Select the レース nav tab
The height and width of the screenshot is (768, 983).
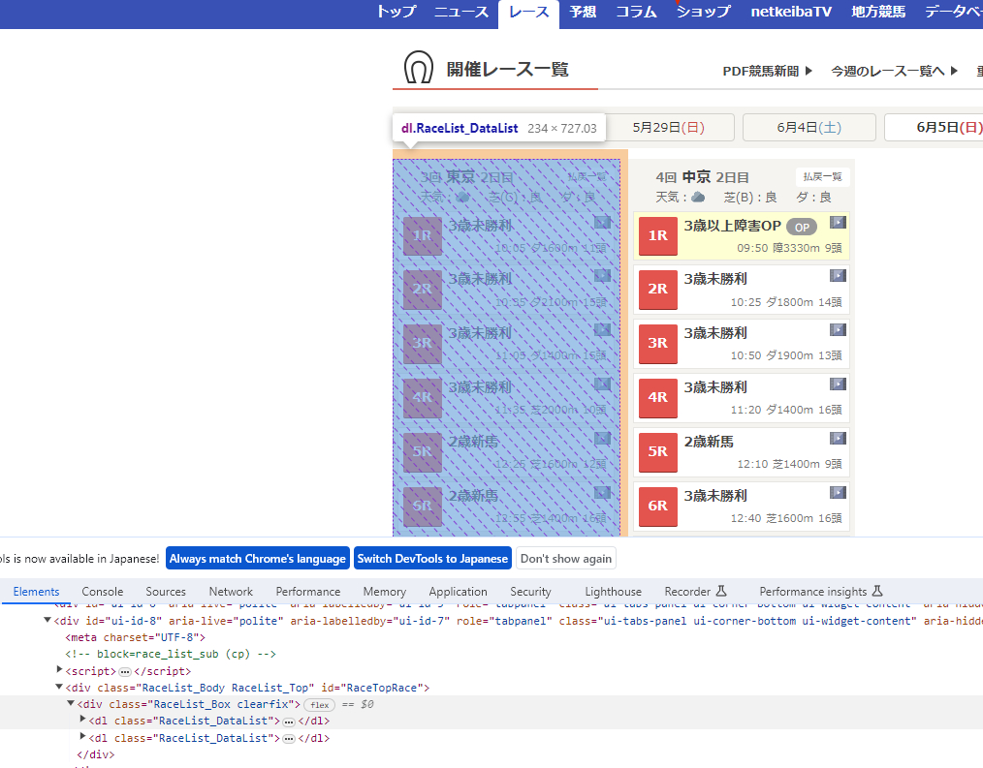click(528, 14)
